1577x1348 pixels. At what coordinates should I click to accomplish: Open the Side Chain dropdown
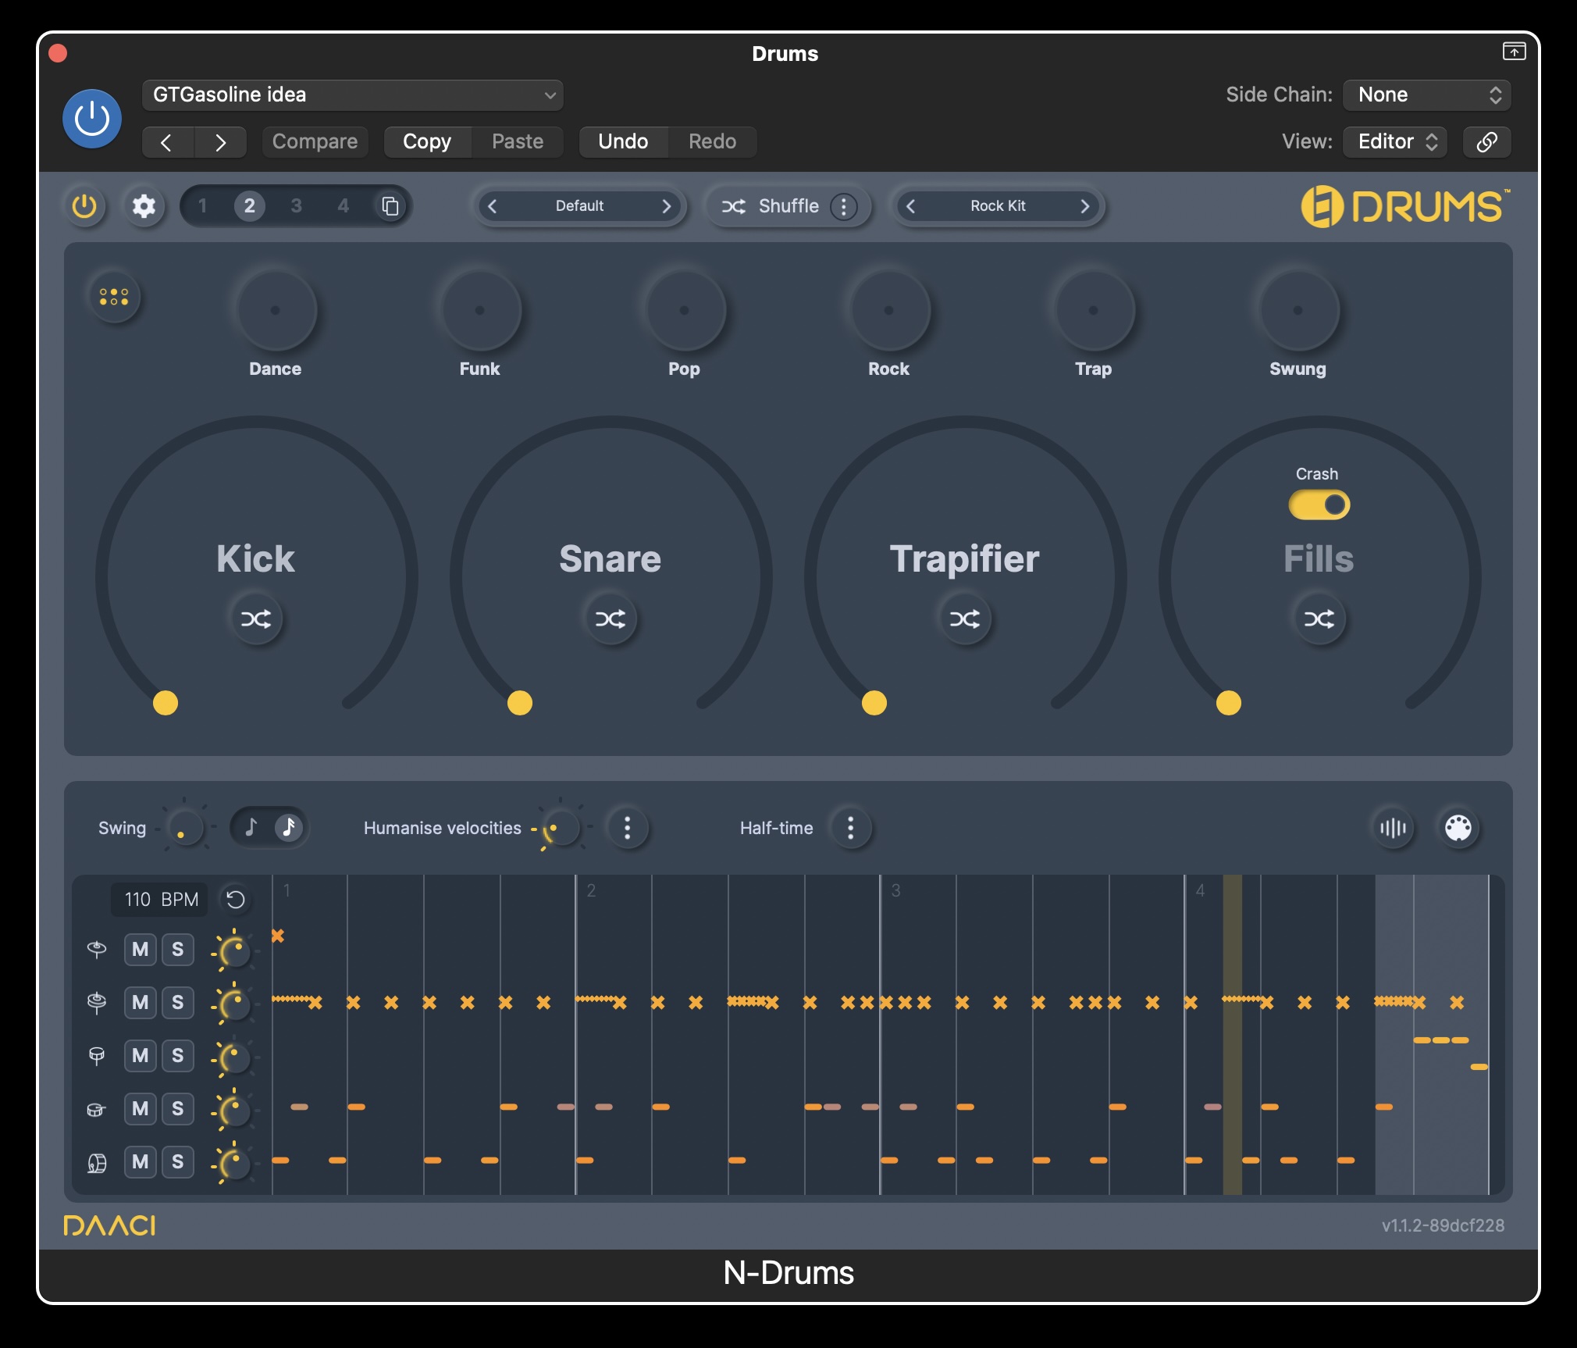click(x=1426, y=95)
